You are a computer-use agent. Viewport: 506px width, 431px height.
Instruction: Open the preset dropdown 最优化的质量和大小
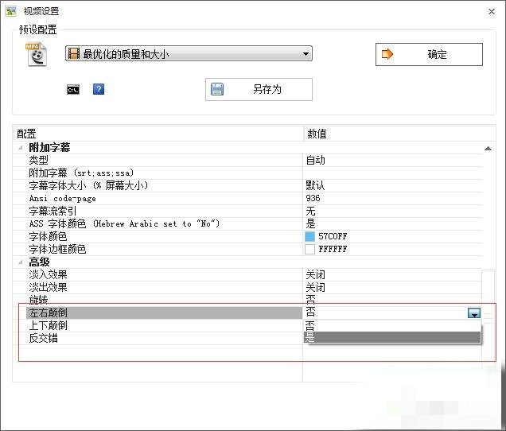(x=189, y=53)
